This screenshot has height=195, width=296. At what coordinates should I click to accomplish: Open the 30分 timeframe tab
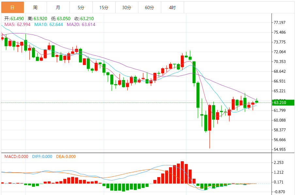[127, 7]
